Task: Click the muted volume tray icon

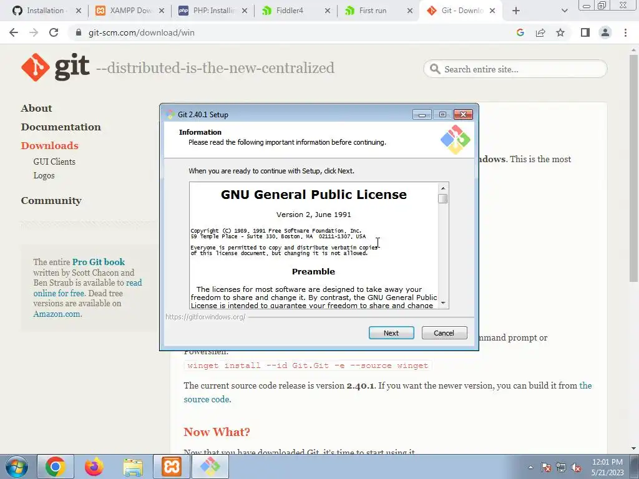Action: 576,468
